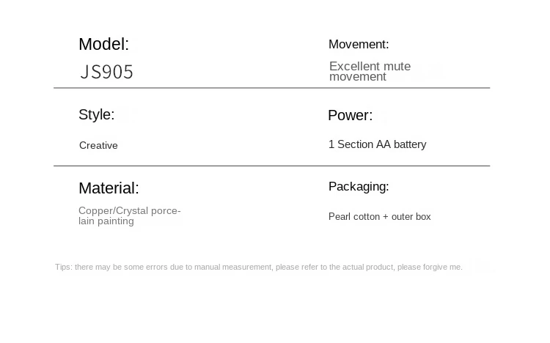Click the Excellent mute movement text
Image resolution: width=550 pixels, height=343 pixels.
[370, 71]
